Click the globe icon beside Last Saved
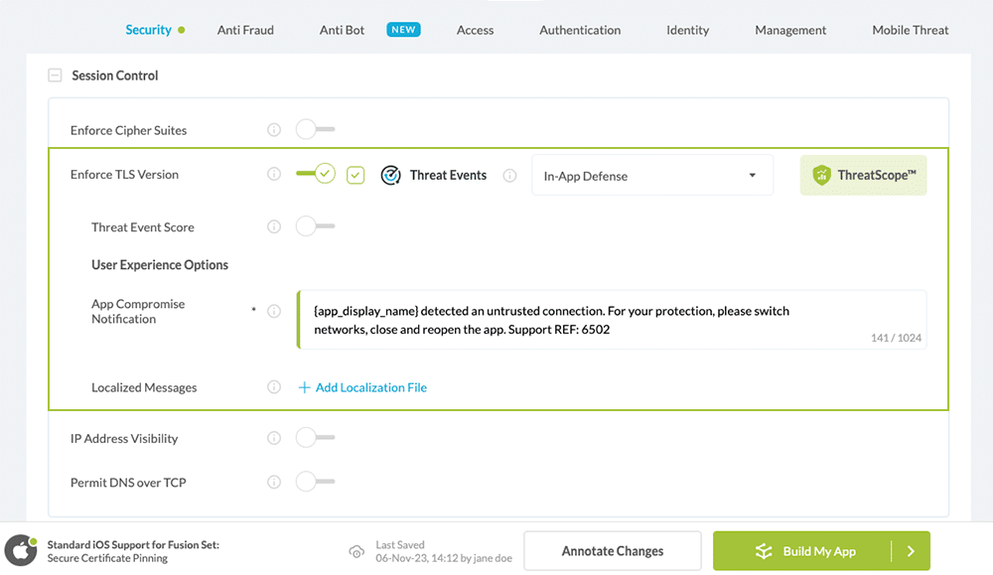 click(x=356, y=551)
